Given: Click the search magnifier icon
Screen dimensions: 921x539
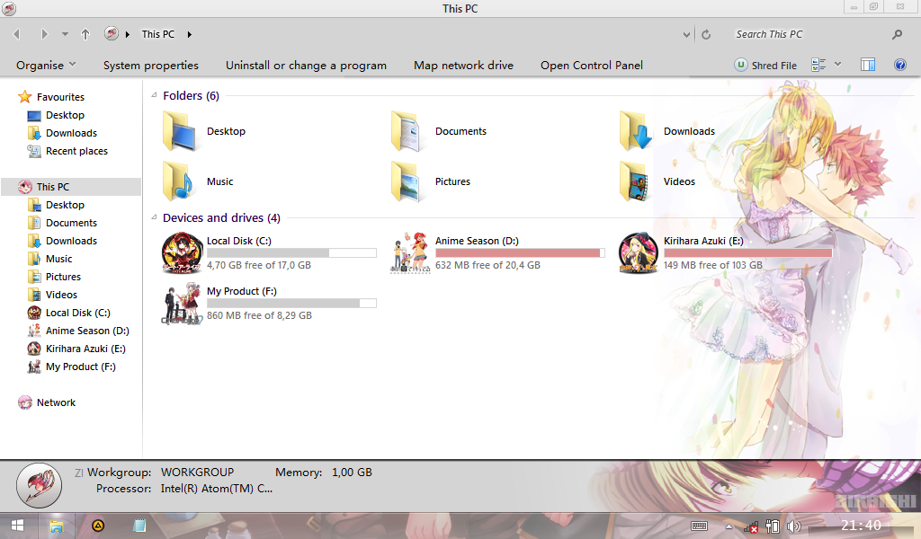Looking at the screenshot, I should click(x=897, y=35).
